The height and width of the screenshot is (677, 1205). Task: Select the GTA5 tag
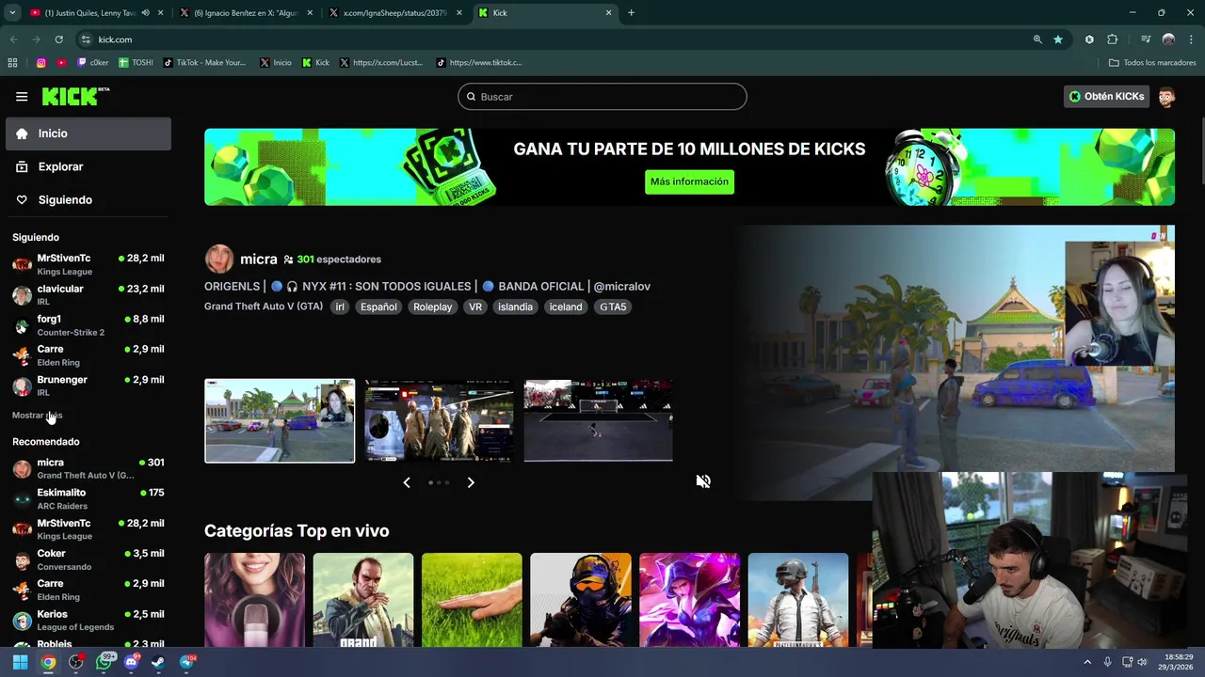613,307
